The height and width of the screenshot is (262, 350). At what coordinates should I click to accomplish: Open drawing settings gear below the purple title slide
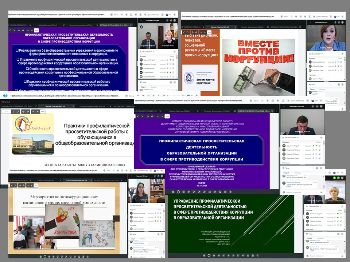tap(173, 192)
